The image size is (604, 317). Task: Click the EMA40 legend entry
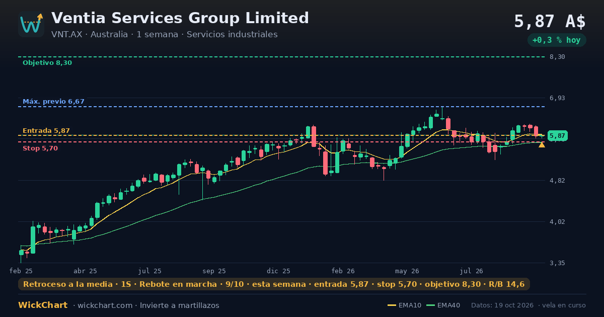coord(443,305)
